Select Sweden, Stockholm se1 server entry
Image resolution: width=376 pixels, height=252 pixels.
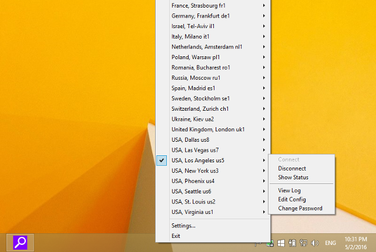pos(213,98)
